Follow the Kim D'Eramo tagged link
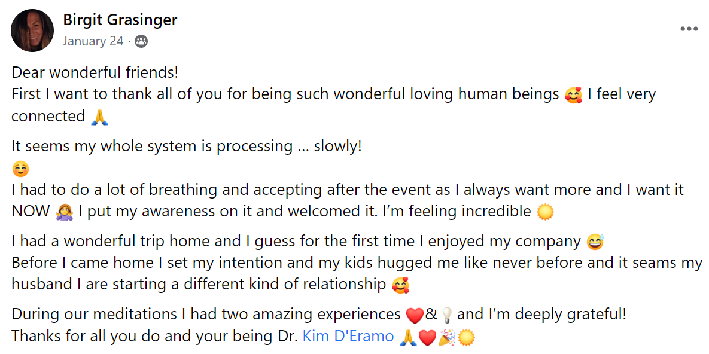This screenshot has width=709, height=354. (x=348, y=336)
